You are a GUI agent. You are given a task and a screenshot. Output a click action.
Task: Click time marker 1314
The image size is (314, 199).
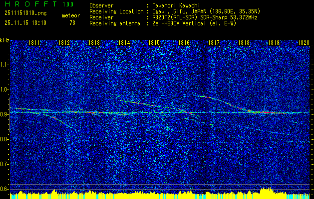[x=124, y=43]
